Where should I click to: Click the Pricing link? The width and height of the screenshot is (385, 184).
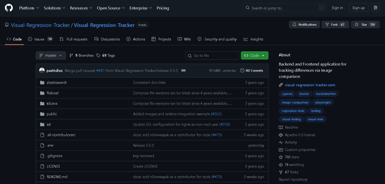(x=163, y=8)
